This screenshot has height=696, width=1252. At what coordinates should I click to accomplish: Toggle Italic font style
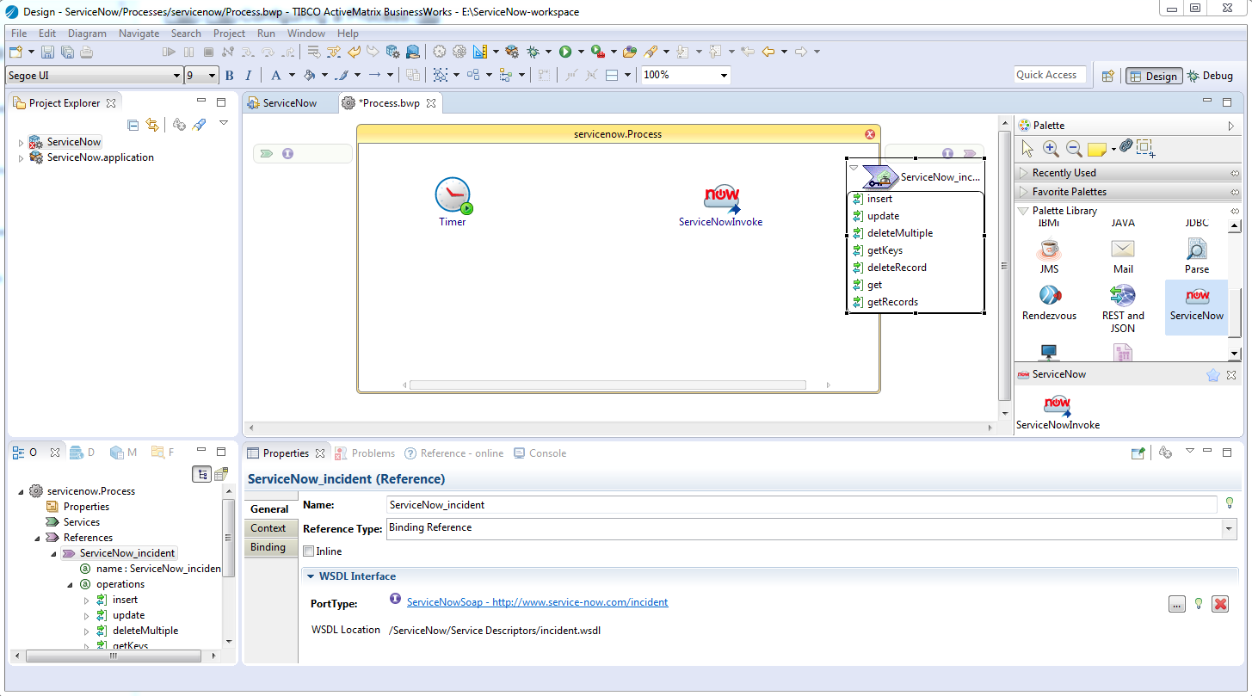[249, 76]
